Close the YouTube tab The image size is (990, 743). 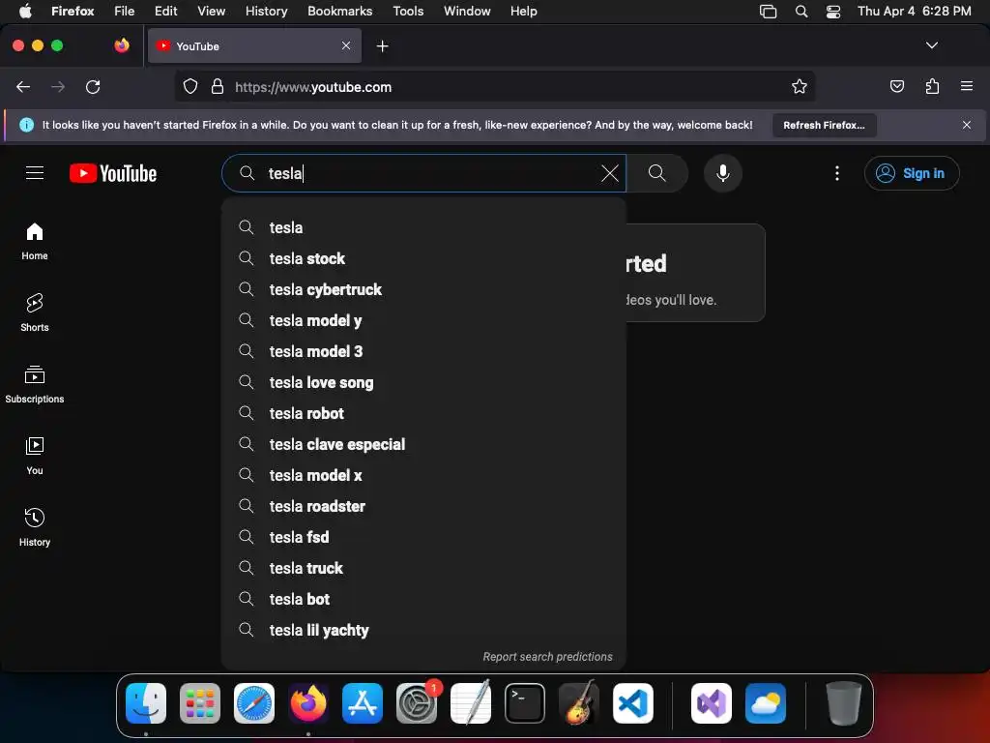tap(346, 45)
